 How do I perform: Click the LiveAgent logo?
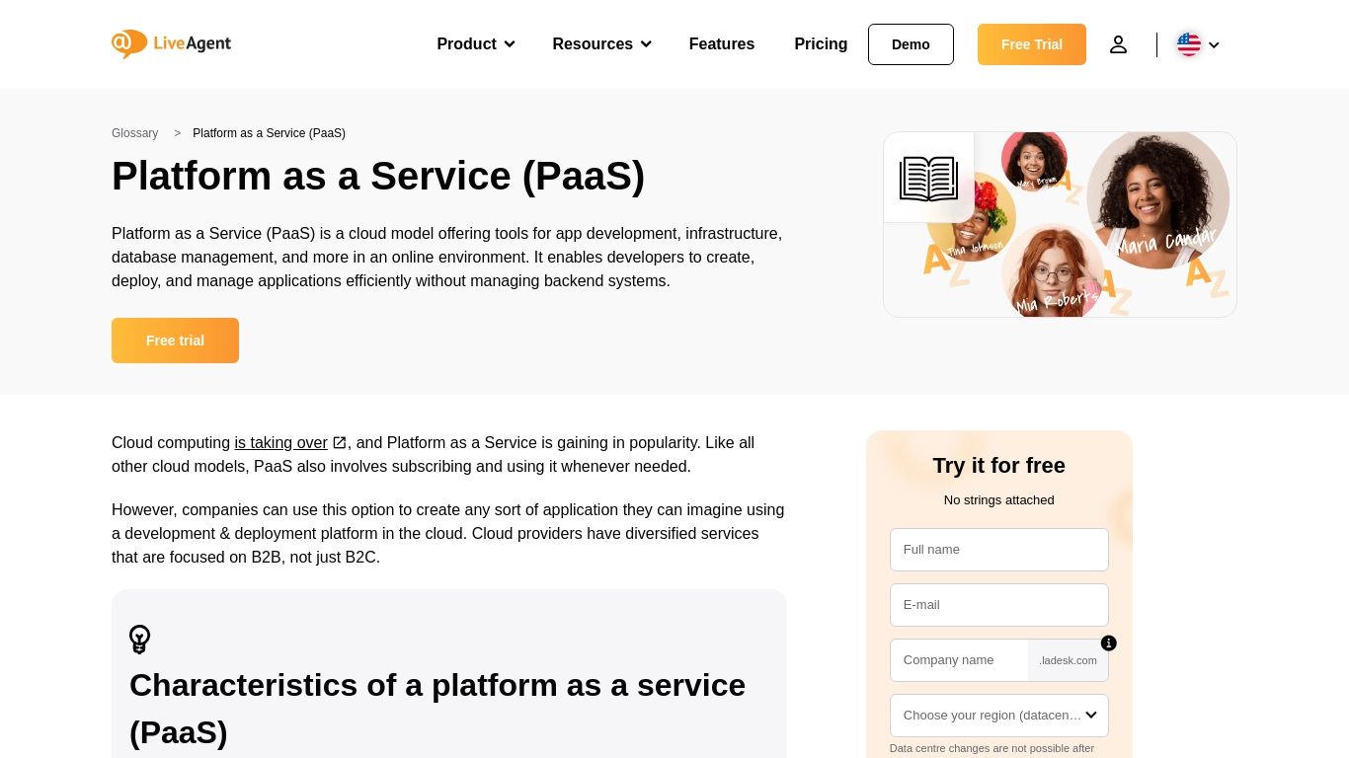171,44
